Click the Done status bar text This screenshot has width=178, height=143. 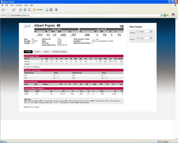point(5,142)
